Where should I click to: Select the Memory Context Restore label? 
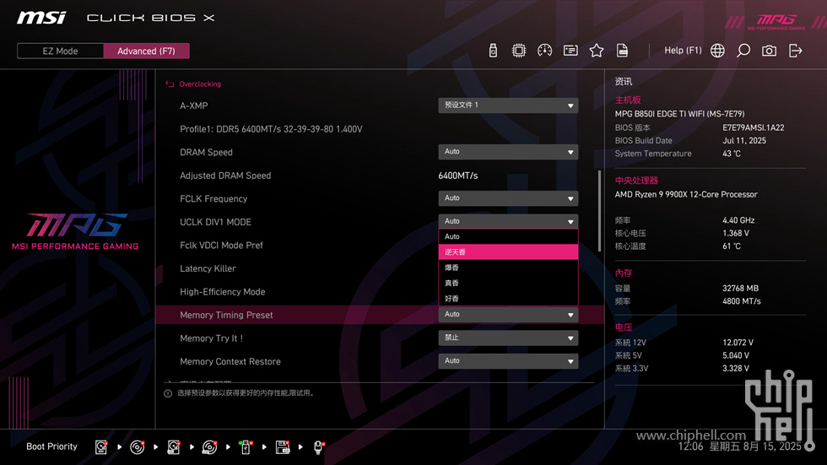[230, 362]
